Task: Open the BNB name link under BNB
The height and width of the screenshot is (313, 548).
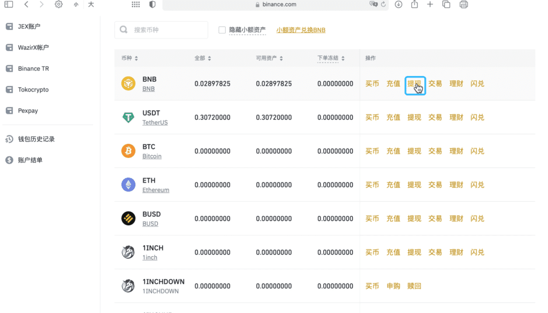Action: pyautogui.click(x=149, y=89)
